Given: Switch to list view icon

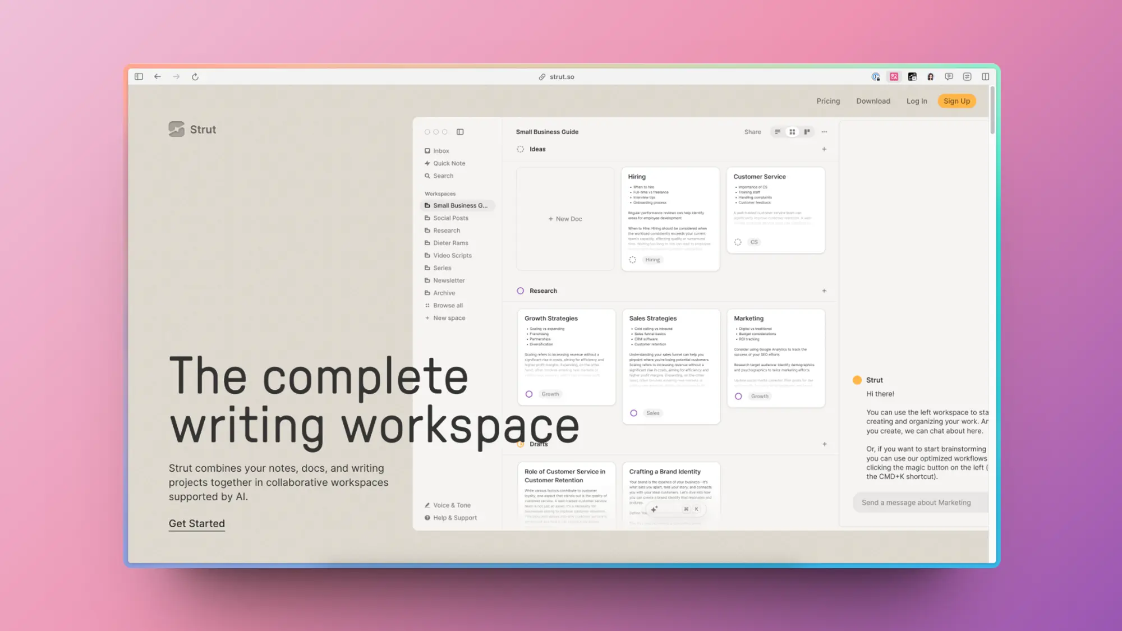Looking at the screenshot, I should 778,132.
